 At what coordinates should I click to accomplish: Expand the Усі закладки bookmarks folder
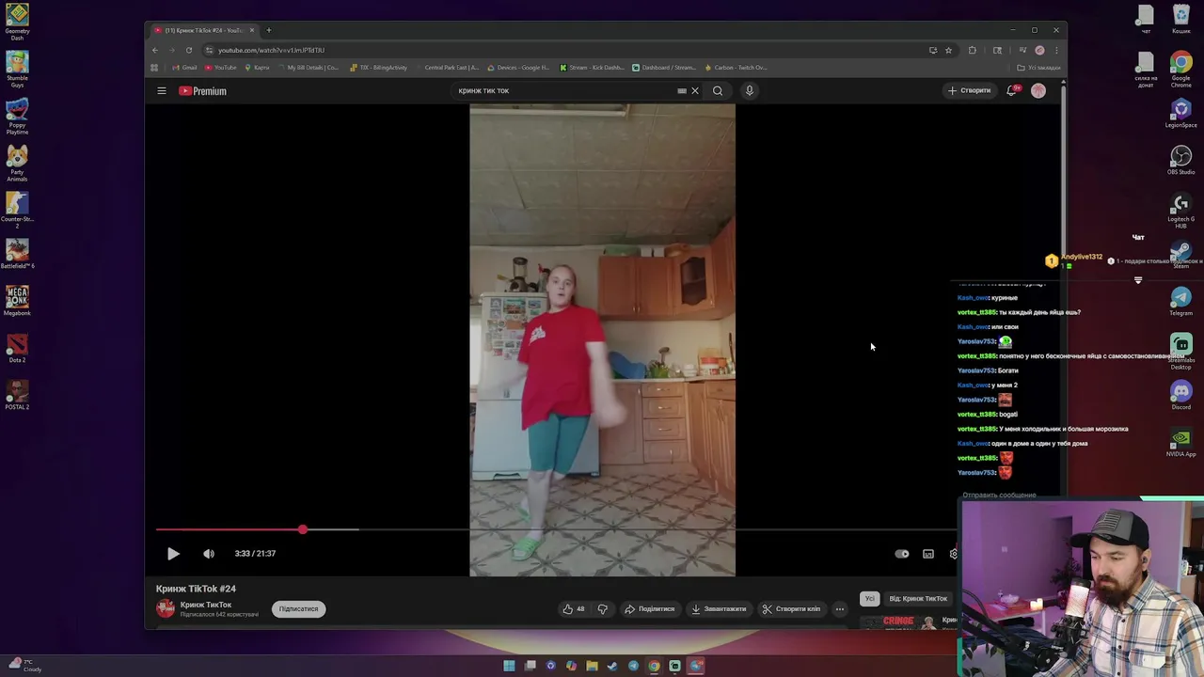point(1038,68)
